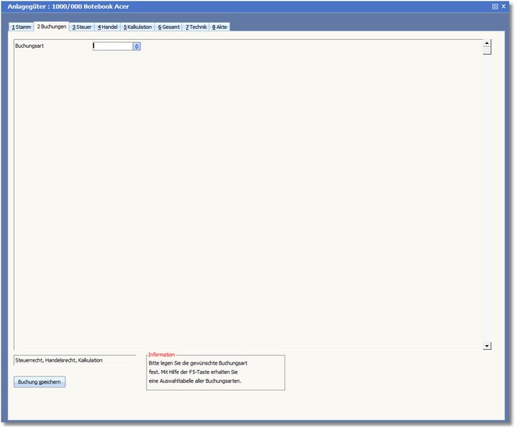Click the Anlagegüter window title bar

(235, 6)
